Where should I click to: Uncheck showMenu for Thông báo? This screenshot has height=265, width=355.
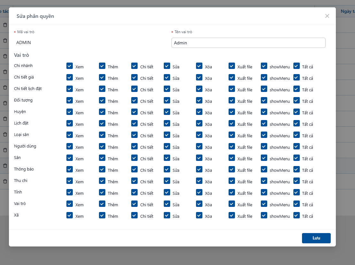tap(264, 170)
